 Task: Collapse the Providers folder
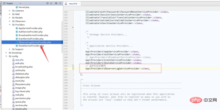(x=10, y=25)
